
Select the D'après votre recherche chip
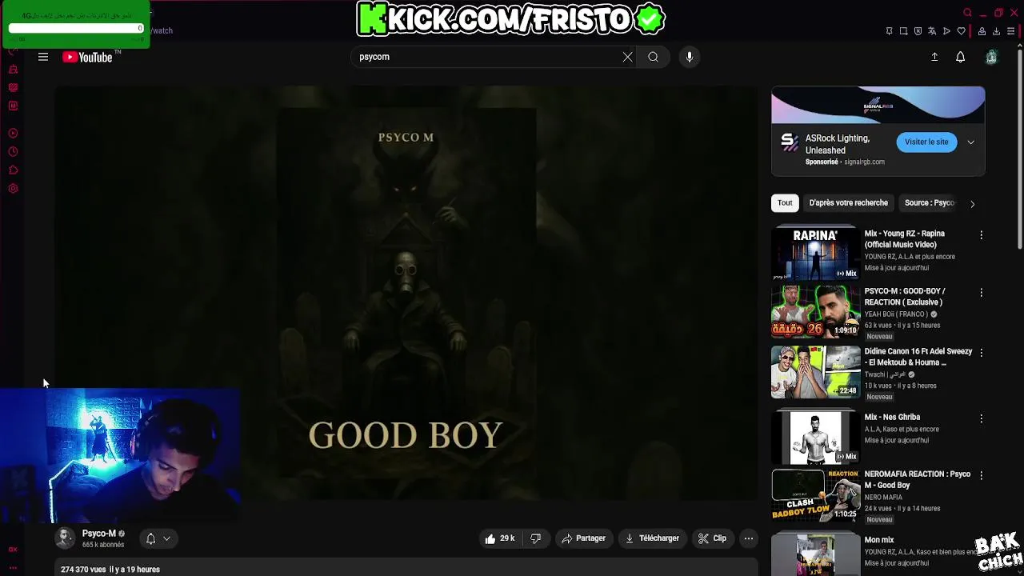(x=848, y=202)
